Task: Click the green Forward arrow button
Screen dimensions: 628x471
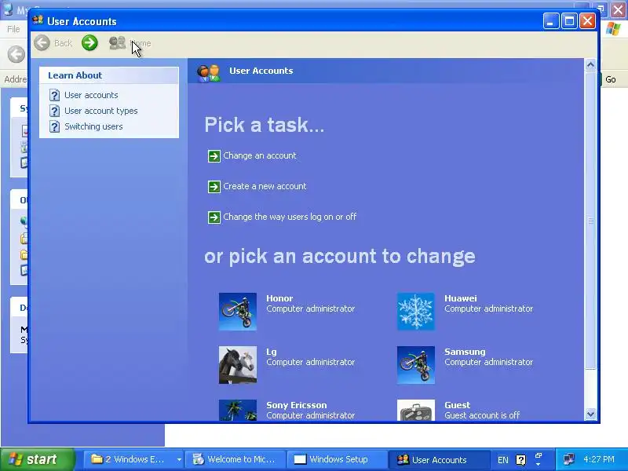Action: pyautogui.click(x=89, y=43)
